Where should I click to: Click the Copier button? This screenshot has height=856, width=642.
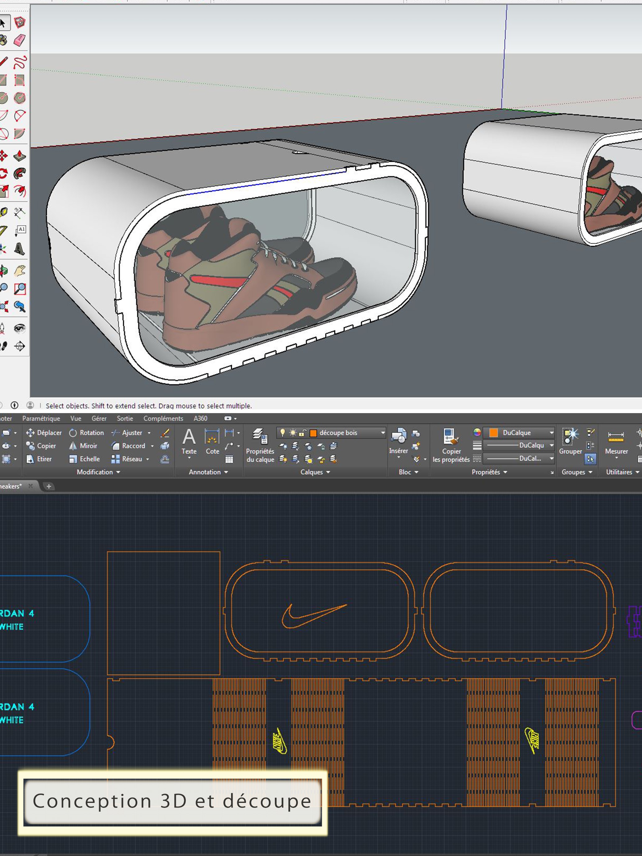point(41,446)
